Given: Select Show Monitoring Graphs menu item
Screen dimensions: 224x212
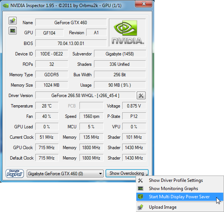Looking at the screenshot, I should coord(180,189).
